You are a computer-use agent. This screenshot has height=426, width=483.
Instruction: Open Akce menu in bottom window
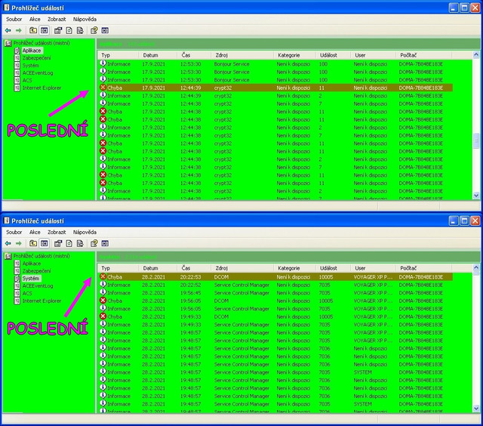tap(35, 232)
